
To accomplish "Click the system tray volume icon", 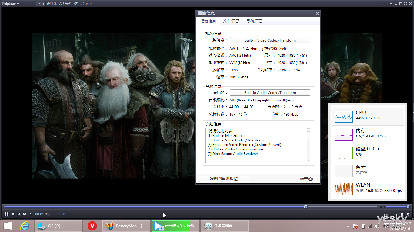I will (377, 226).
